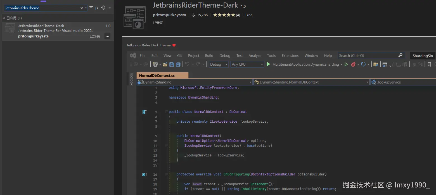Click the bookmark toolbar icon
Image resolution: width=436 pixels, height=195 pixels.
coord(429,64)
